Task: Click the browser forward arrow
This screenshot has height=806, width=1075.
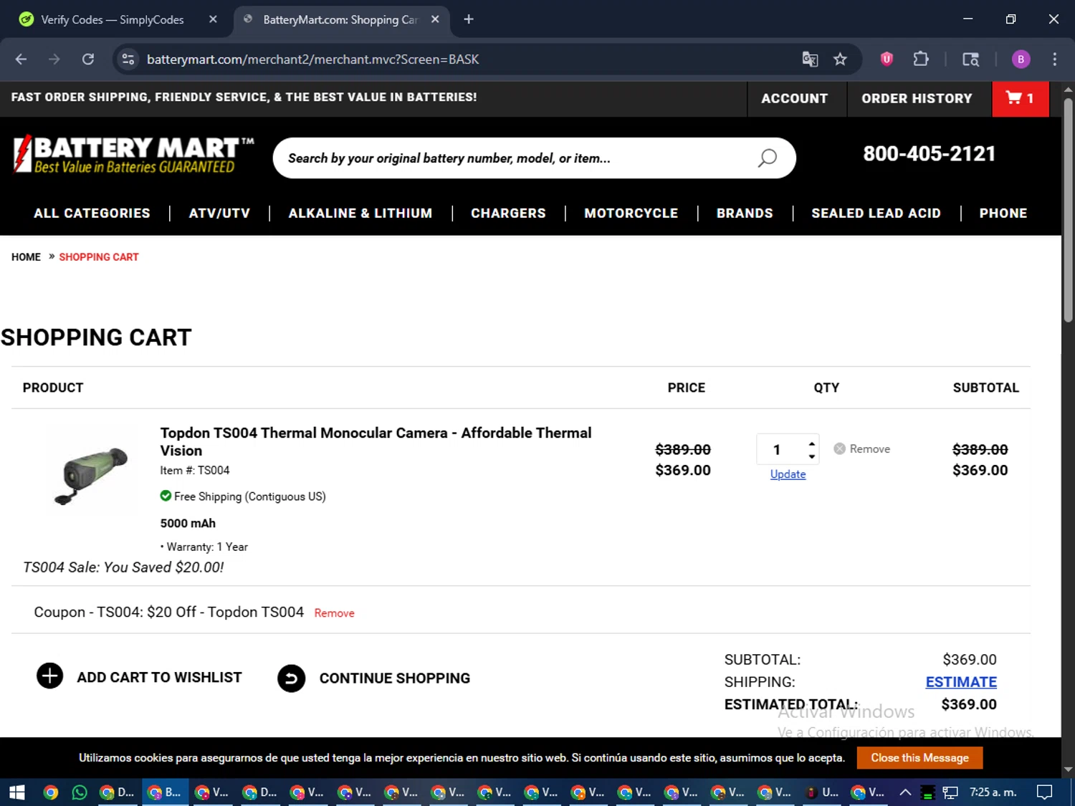Action: pyautogui.click(x=54, y=59)
